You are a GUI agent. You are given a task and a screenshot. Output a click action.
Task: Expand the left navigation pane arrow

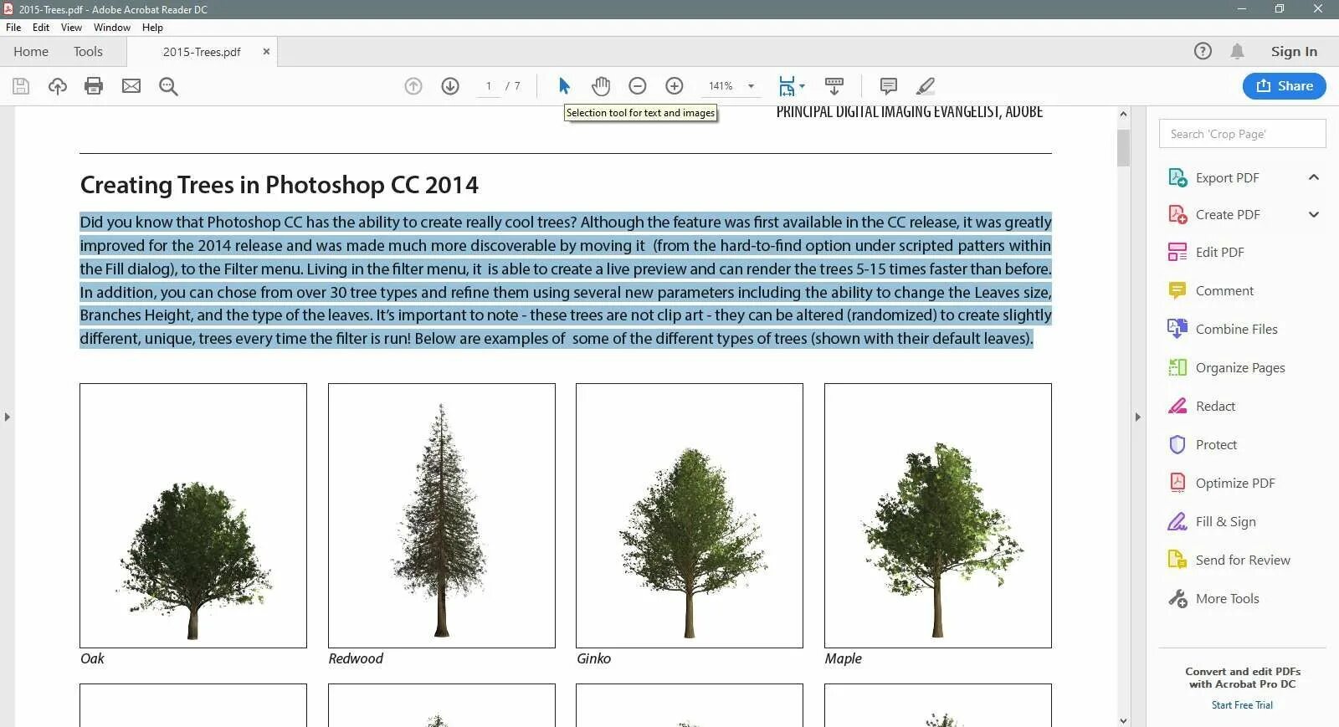[7, 417]
